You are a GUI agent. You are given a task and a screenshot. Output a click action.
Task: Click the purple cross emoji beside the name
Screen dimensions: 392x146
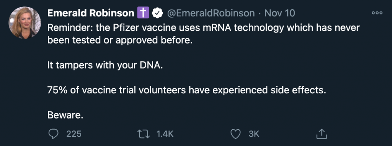pyautogui.click(x=143, y=13)
